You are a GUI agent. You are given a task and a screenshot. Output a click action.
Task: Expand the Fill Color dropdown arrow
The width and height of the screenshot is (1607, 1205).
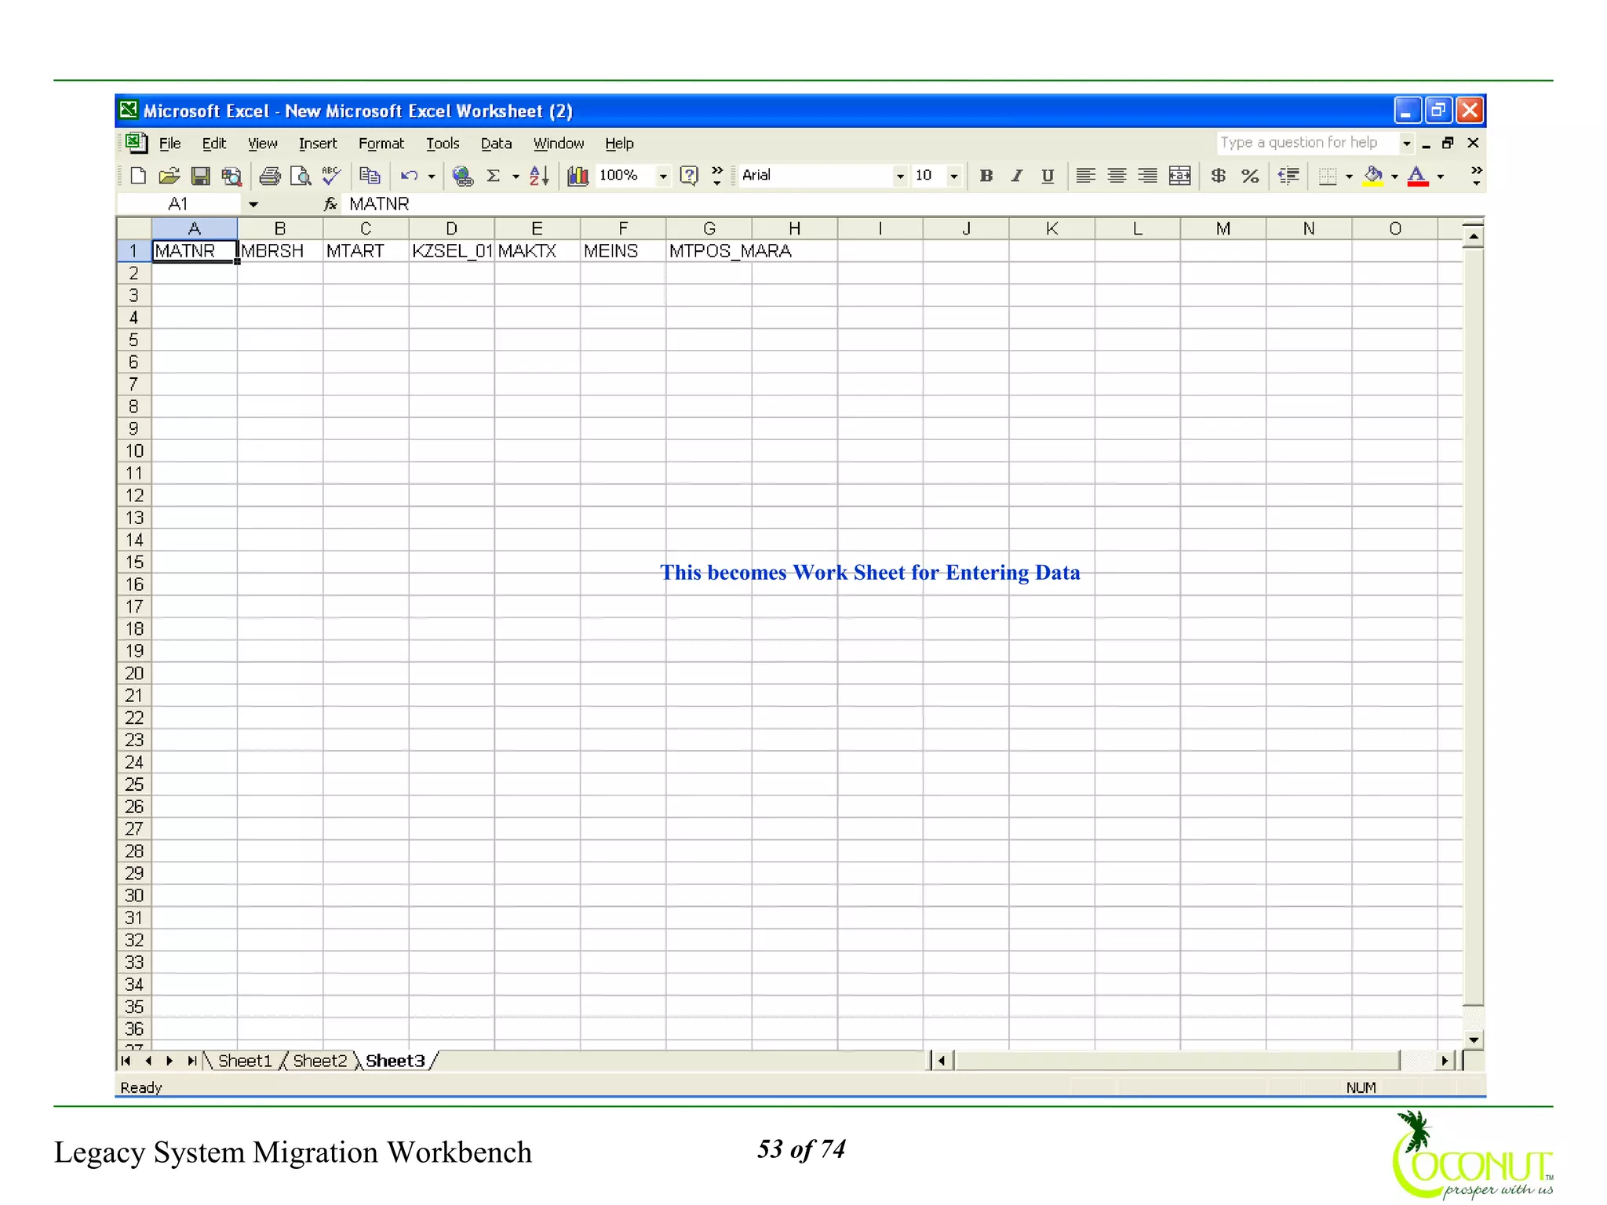[1394, 177]
